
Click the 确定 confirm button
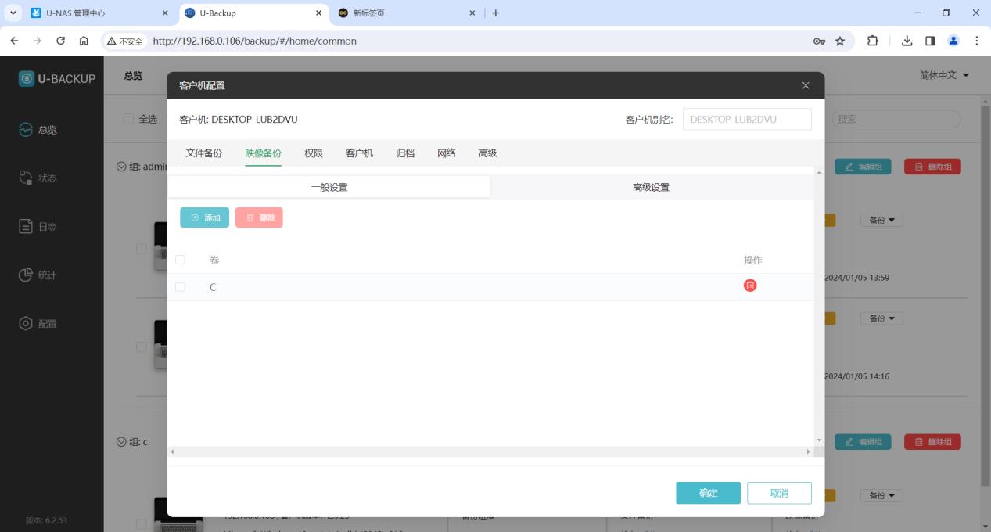708,493
